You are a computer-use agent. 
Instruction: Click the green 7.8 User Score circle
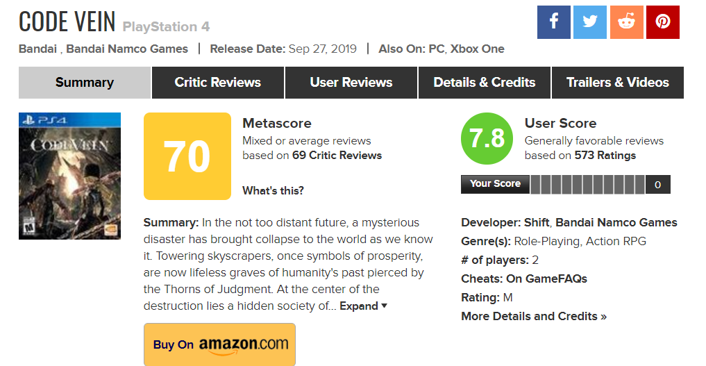tap(487, 139)
